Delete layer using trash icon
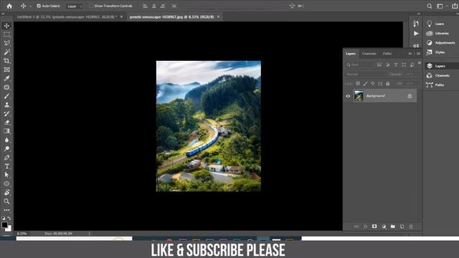The image size is (459, 258). tap(411, 226)
